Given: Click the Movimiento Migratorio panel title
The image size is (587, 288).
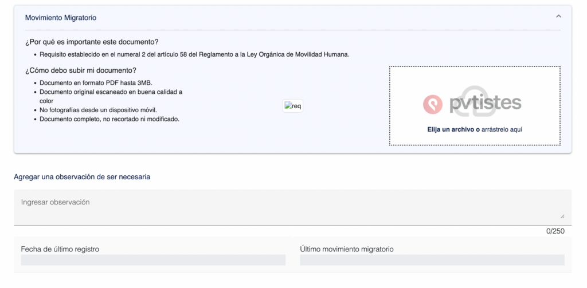Looking at the screenshot, I should point(61,18).
